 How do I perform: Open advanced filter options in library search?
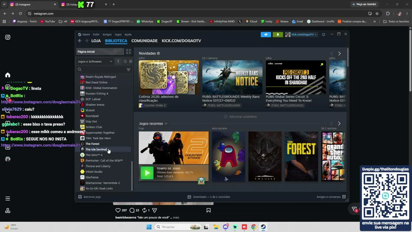point(128,70)
